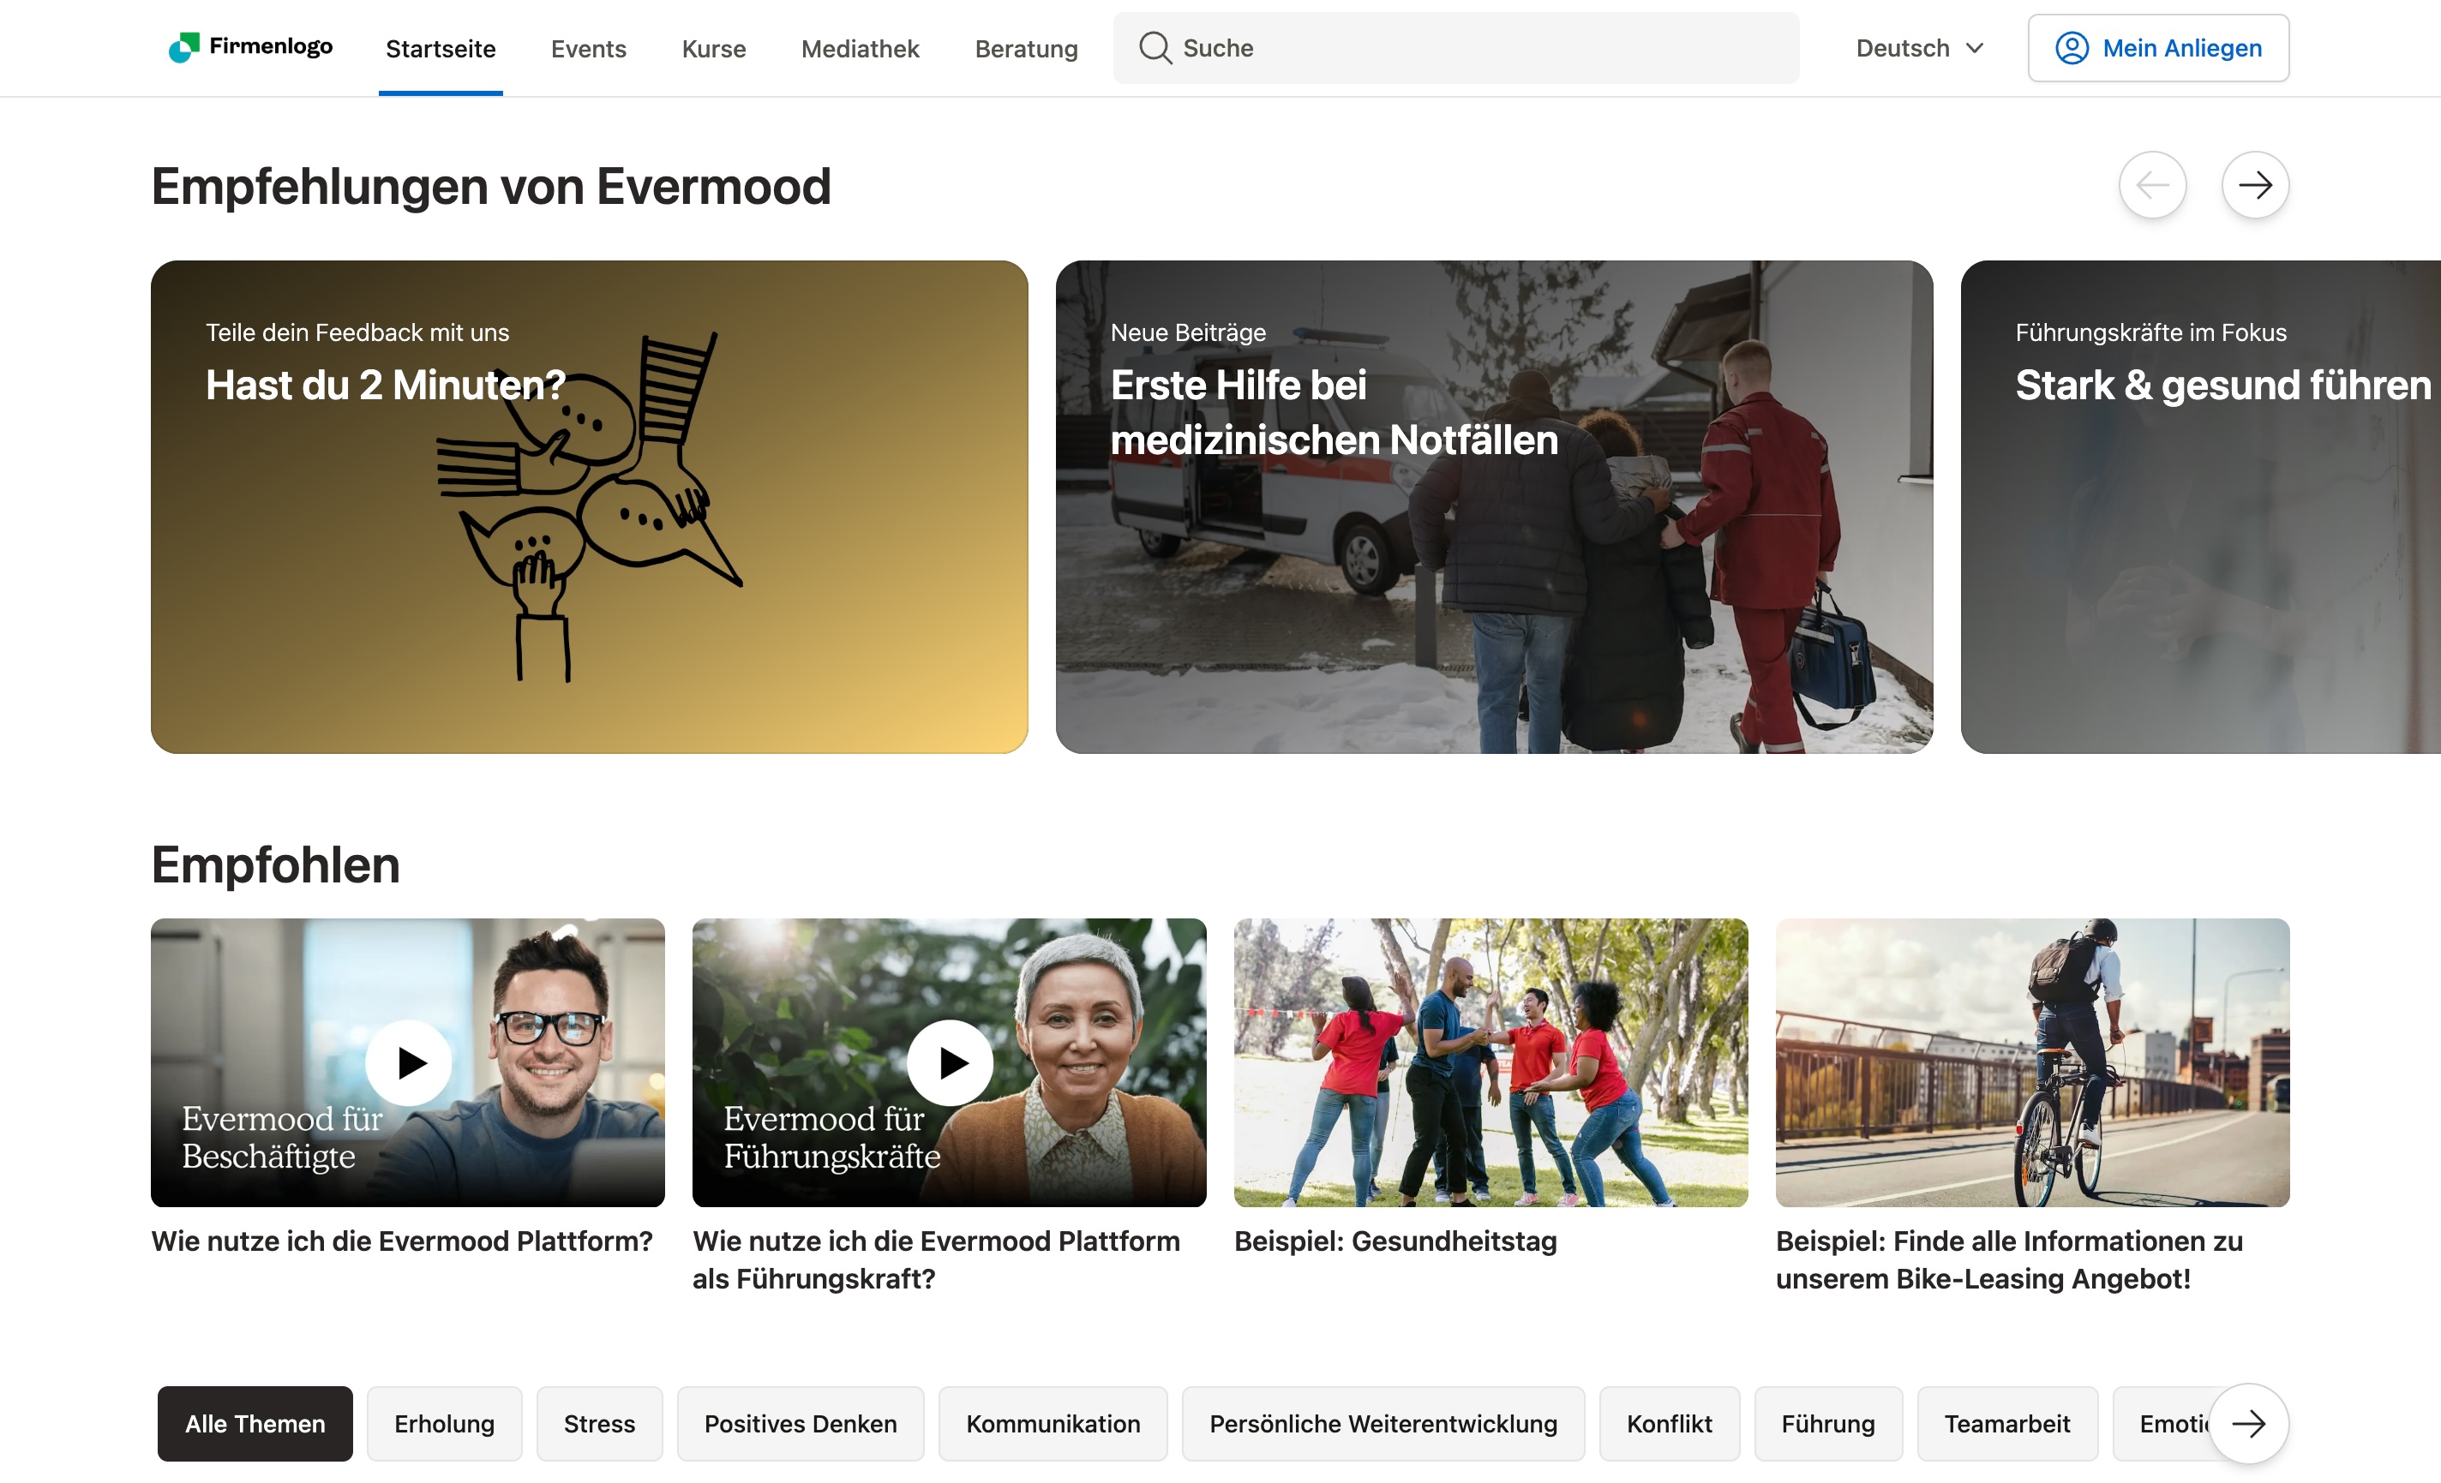Open the Hast du 2 Minuten feedback card
Viewport: 2441px width, 1483px height.
(590, 507)
